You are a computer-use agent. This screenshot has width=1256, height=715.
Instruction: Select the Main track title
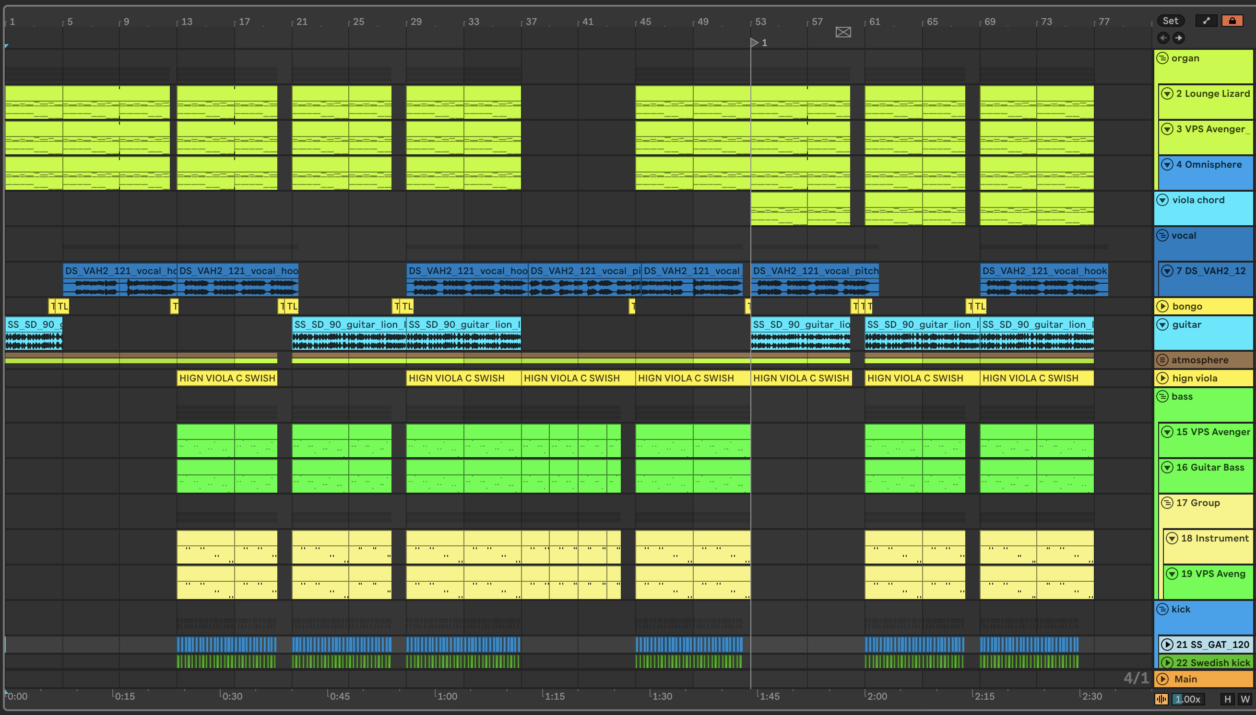(1185, 679)
